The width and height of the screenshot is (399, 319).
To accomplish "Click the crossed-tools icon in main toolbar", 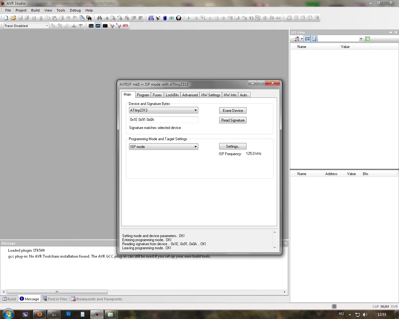I will (x=158, y=18).
